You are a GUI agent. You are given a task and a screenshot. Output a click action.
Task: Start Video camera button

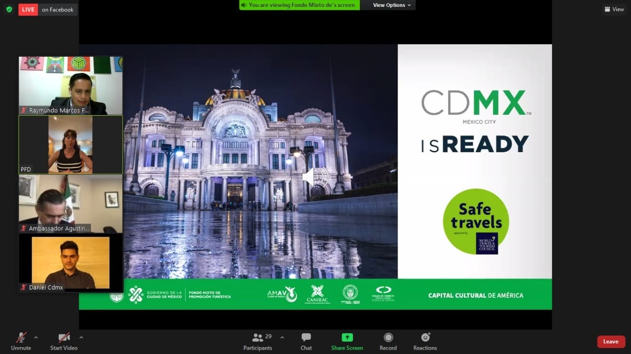click(64, 341)
